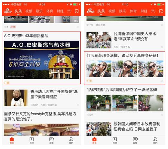Image resolution: width=168 pixels, height=149 pixels.
Task: Open 直播 live icon in right phone
Action: click(135, 140)
